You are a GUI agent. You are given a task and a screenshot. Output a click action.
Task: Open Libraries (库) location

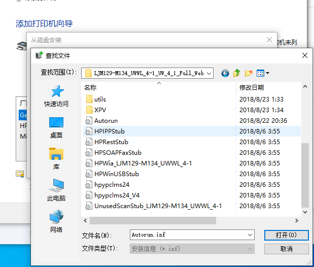tap(56, 159)
